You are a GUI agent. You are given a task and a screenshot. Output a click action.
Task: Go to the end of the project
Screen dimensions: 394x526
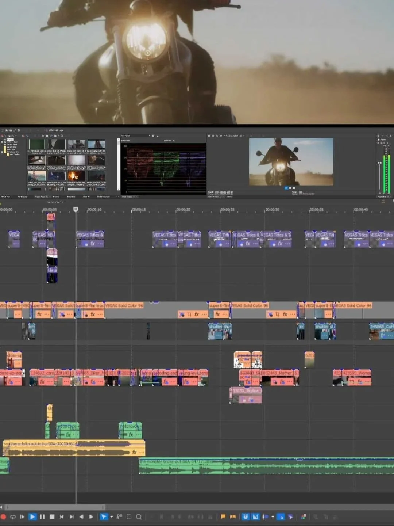click(x=72, y=517)
